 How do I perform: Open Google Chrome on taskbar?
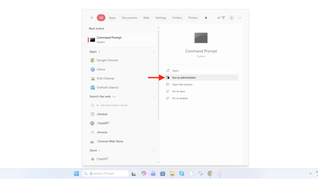click(210, 173)
